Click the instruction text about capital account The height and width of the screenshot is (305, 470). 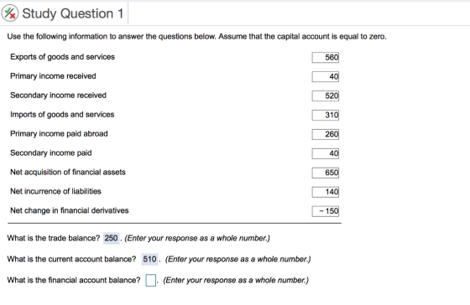[197, 37]
